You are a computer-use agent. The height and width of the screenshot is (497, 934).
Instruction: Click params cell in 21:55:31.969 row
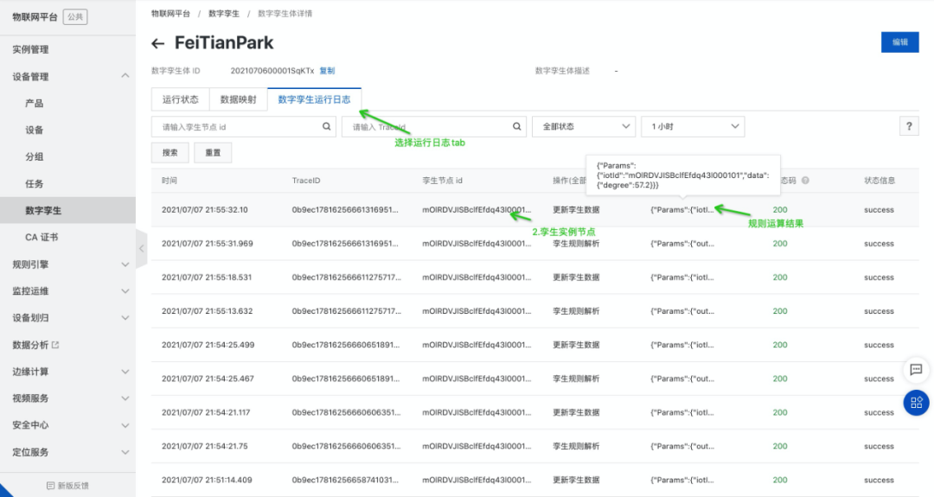point(682,244)
